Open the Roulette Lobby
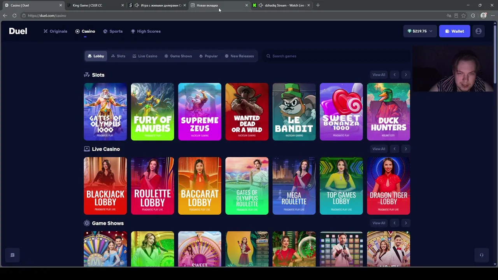Image resolution: width=498 pixels, height=280 pixels. 153,186
